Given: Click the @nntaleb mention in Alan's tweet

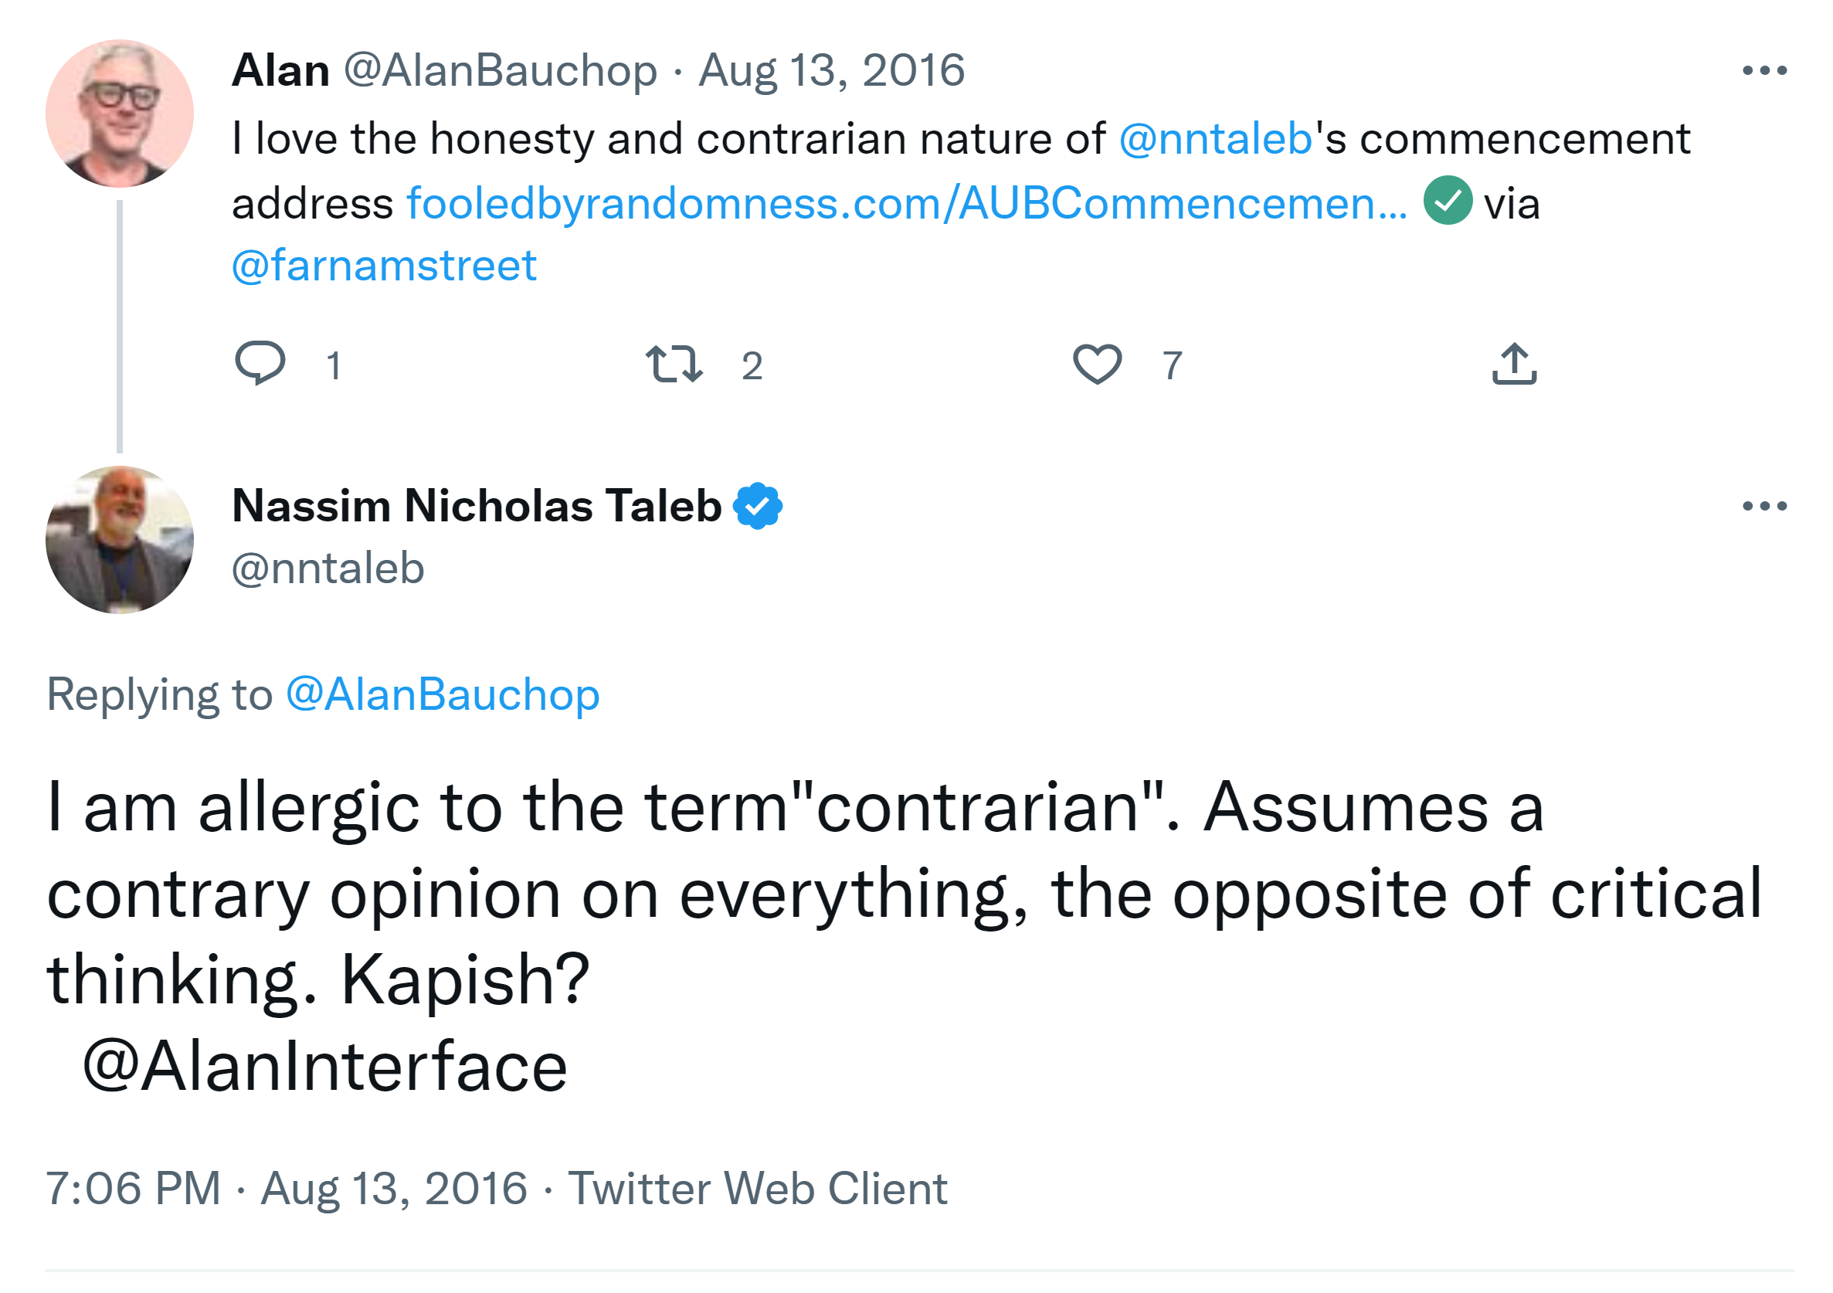Looking at the screenshot, I should click(x=1216, y=139).
